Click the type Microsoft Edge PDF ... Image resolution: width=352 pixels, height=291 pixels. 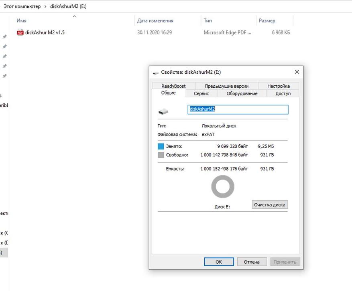pos(227,32)
